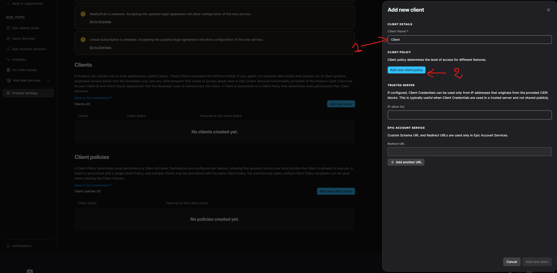Click the Notifications bell icon

coord(8,246)
